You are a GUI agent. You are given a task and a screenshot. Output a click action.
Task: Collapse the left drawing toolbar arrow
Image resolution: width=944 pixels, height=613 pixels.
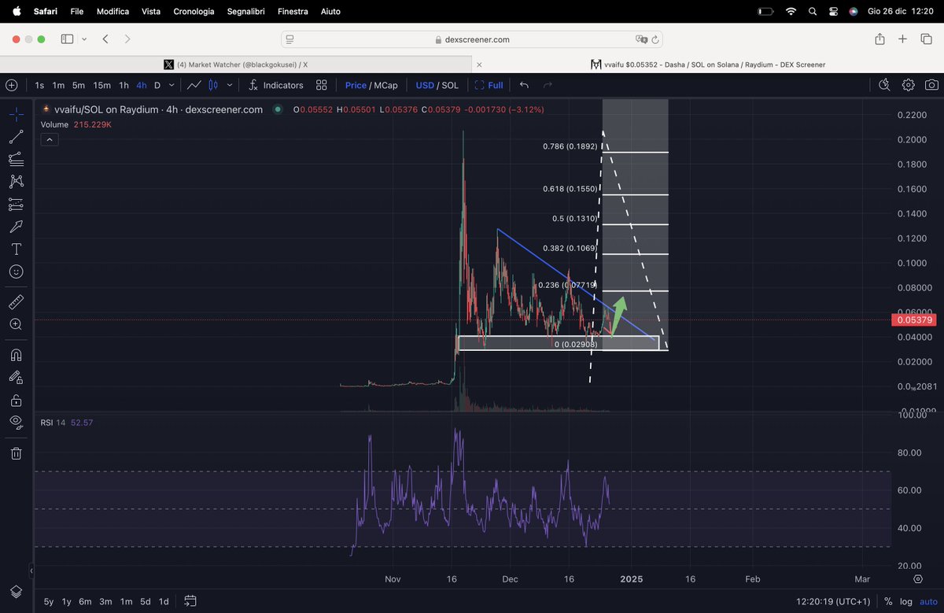click(x=31, y=571)
